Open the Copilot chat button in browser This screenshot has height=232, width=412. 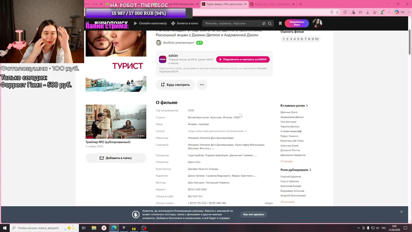point(399,12)
